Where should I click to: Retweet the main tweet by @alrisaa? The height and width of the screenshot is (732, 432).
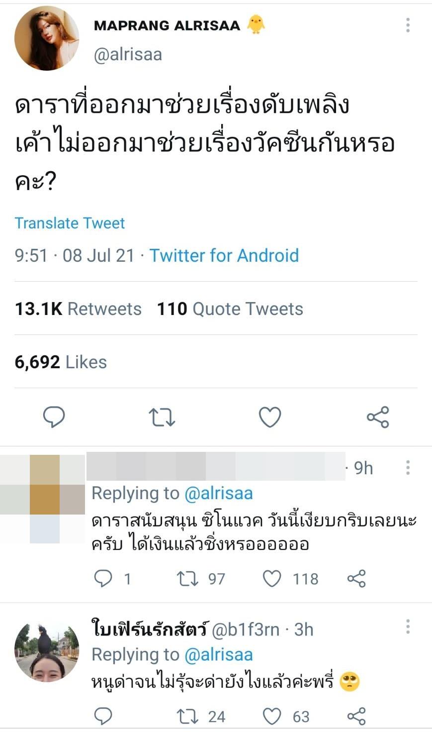[162, 417]
